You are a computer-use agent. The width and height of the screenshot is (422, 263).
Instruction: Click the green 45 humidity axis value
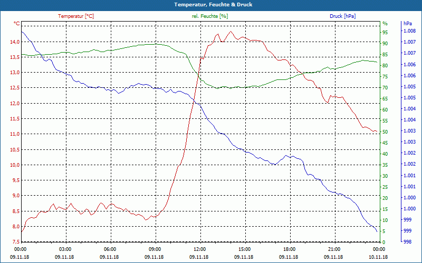click(385, 143)
